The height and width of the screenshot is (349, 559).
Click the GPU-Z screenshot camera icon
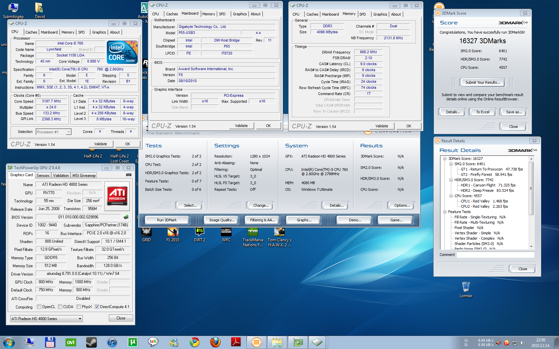coord(129,175)
